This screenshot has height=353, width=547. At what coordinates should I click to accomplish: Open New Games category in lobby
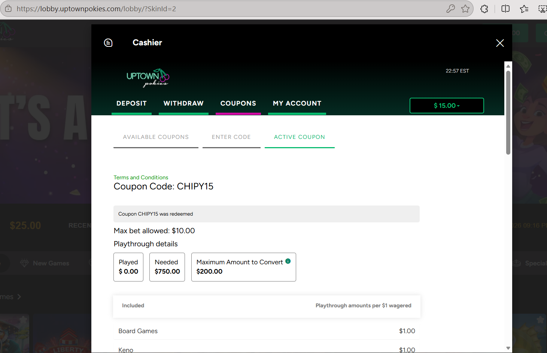51,263
